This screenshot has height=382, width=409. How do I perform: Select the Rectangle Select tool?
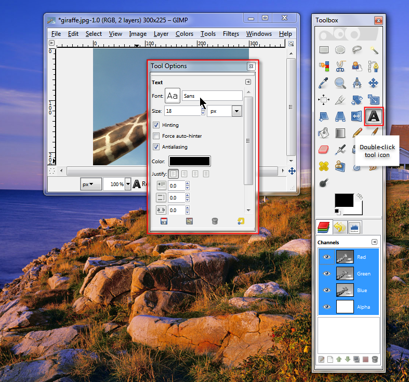point(323,50)
